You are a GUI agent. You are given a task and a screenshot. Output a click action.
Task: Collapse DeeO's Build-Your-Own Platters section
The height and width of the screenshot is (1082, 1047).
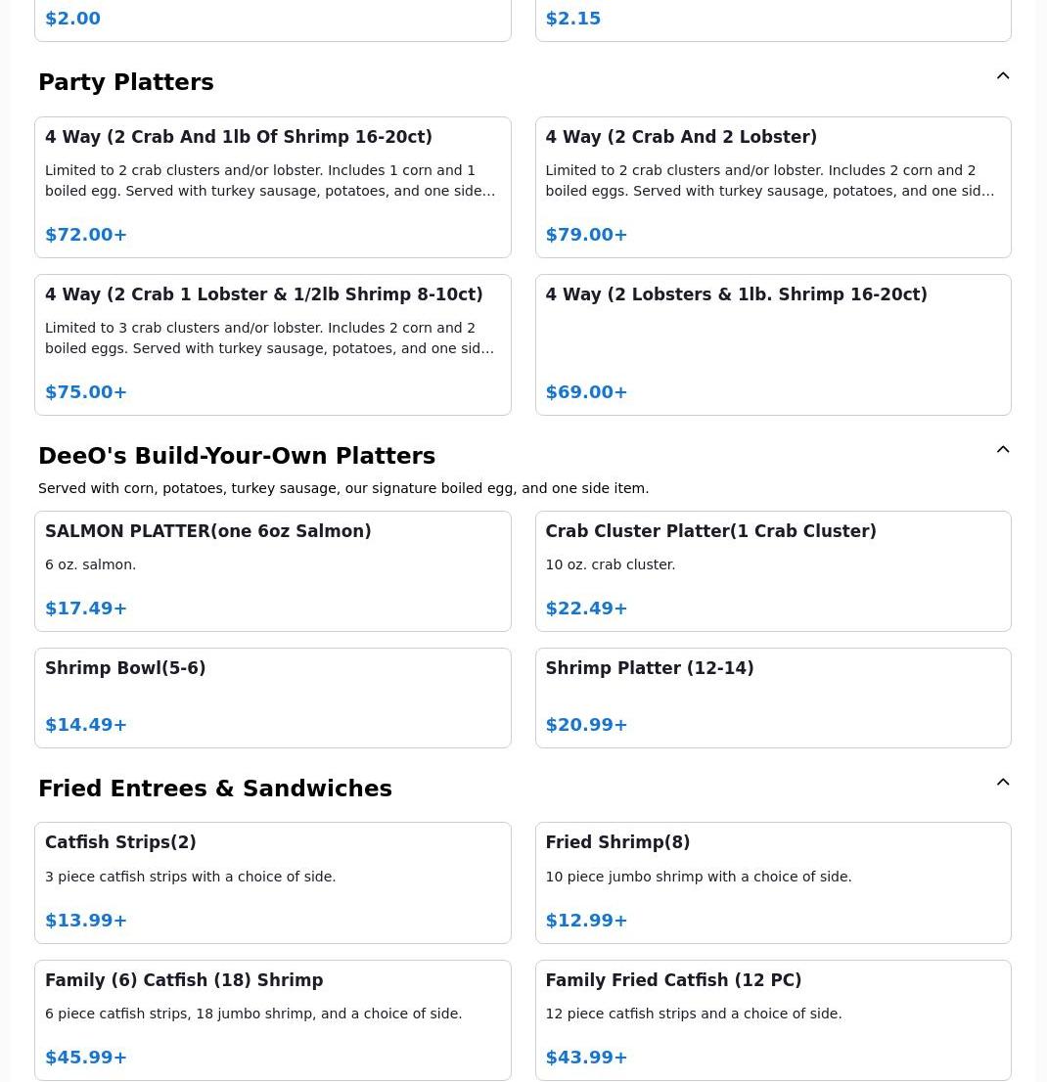click(x=1003, y=450)
